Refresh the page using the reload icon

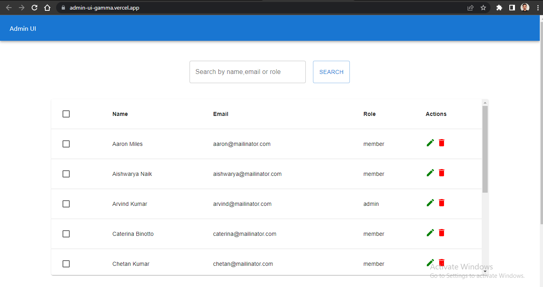tap(34, 7)
